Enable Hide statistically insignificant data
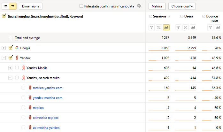The height and width of the screenshot is (132, 223). click(x=81, y=6)
